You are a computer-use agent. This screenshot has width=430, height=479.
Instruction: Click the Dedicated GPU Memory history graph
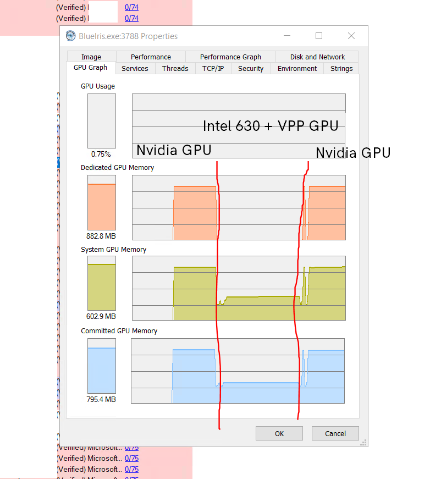pos(239,207)
